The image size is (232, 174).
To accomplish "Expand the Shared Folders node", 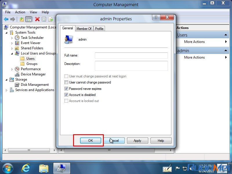I will 12,48.
